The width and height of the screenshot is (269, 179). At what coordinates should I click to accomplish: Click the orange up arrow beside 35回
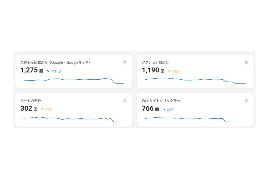point(169,71)
